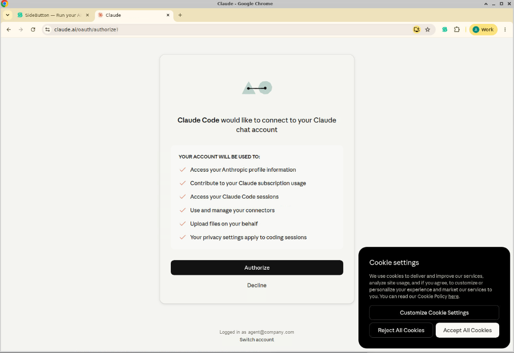
Task: Bookmark this page with the star icon
Action: [x=428, y=29]
